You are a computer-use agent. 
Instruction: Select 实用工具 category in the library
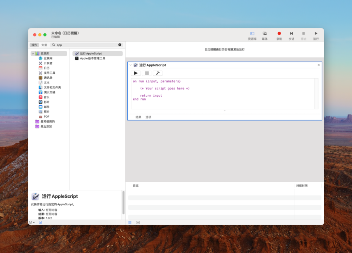click(x=47, y=73)
